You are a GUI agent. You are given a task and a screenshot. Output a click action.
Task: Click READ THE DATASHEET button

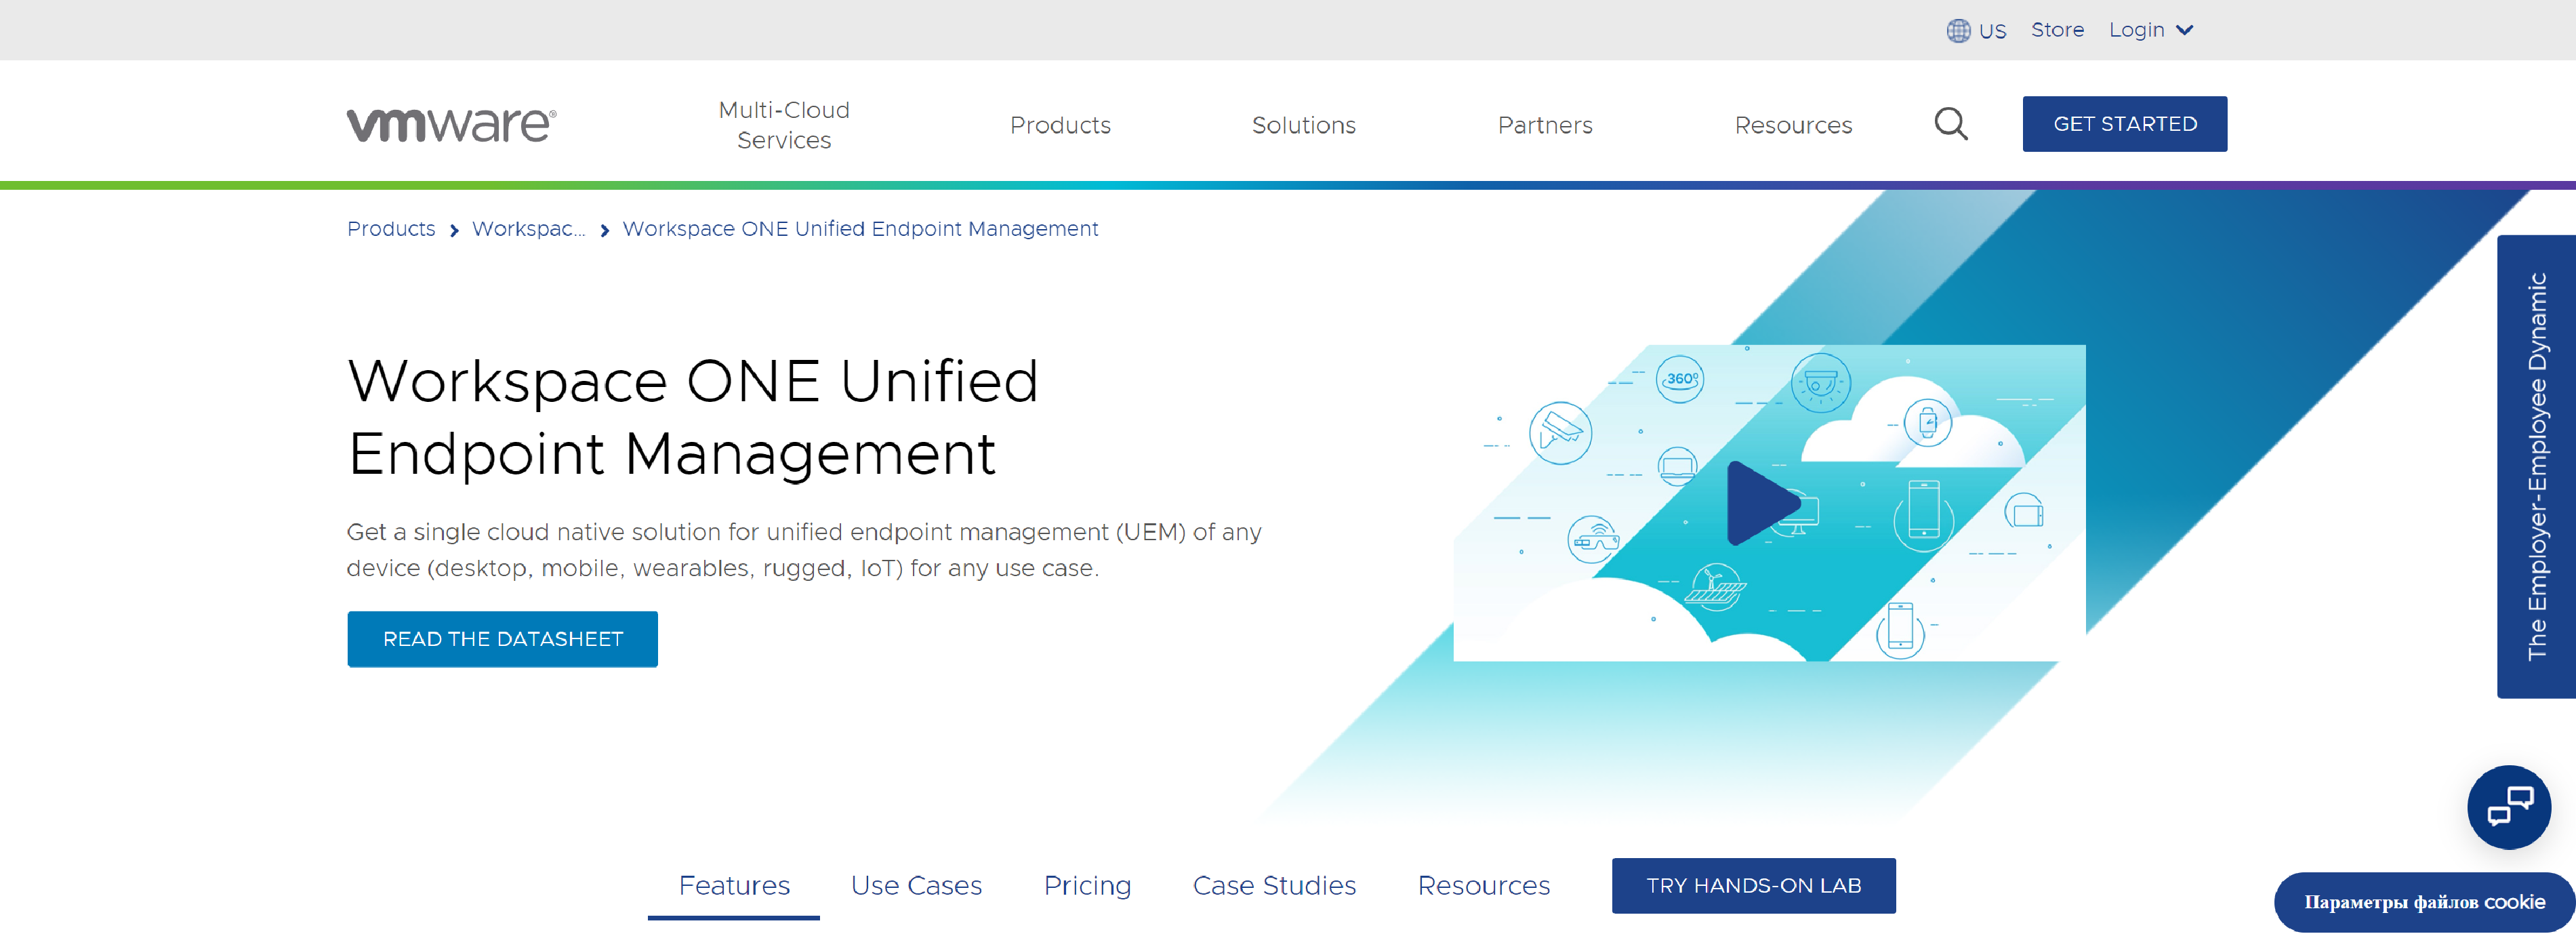502,639
